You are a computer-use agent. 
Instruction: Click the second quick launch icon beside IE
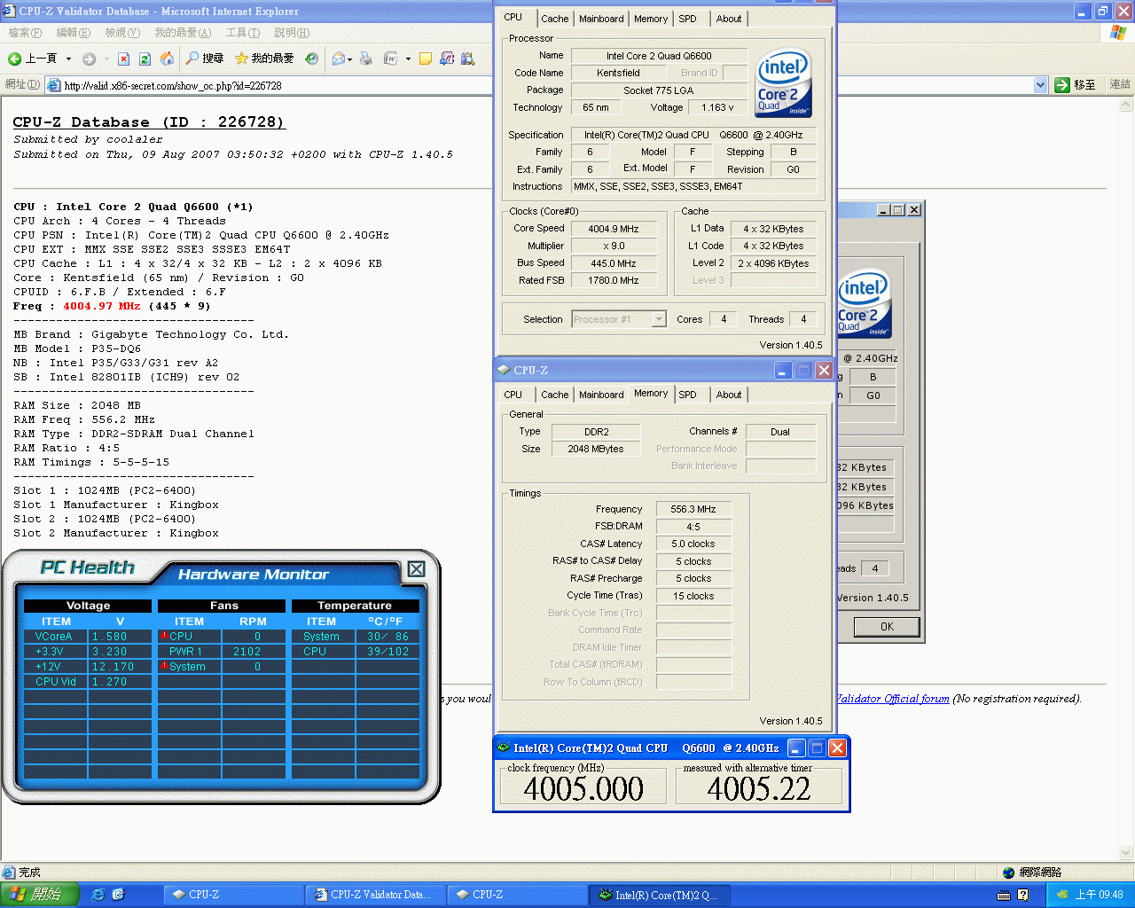tap(119, 895)
